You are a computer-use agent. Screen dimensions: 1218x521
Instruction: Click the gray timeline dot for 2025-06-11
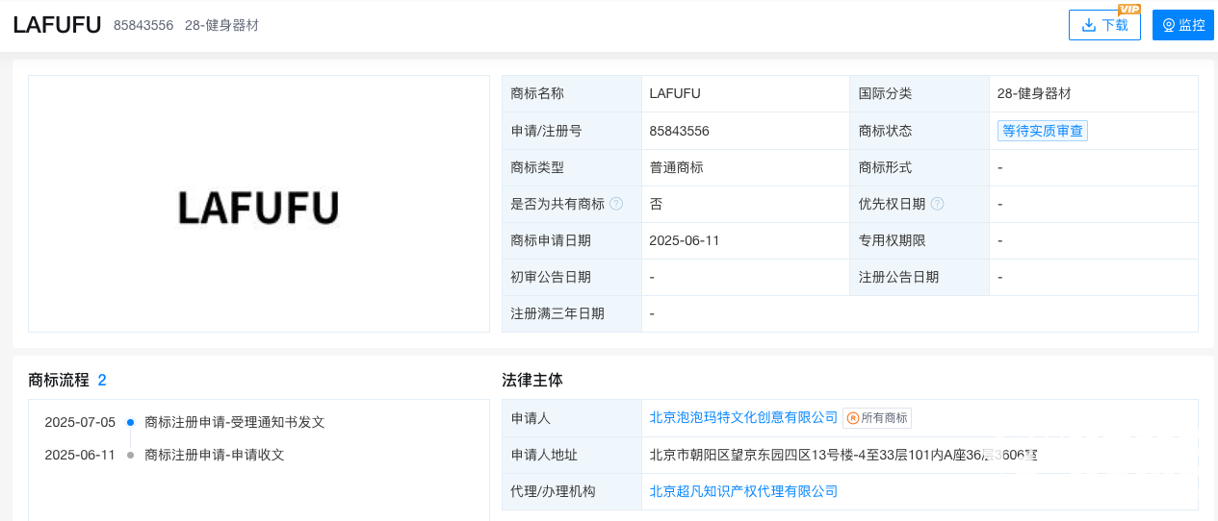pyautogui.click(x=130, y=455)
